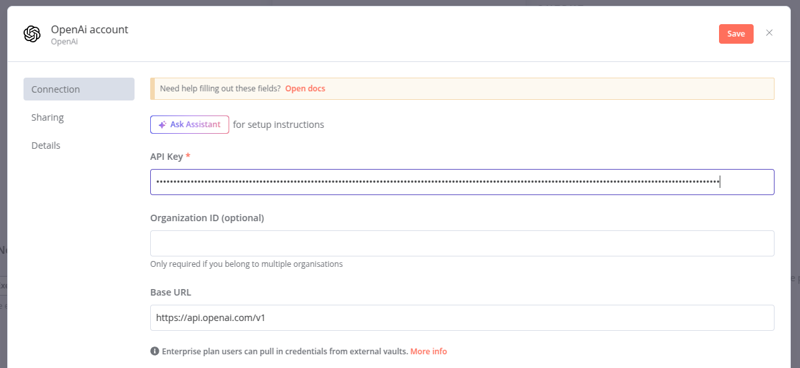This screenshot has height=368, width=800.
Task: Click the OpenAI logo icon
Action: click(32, 34)
